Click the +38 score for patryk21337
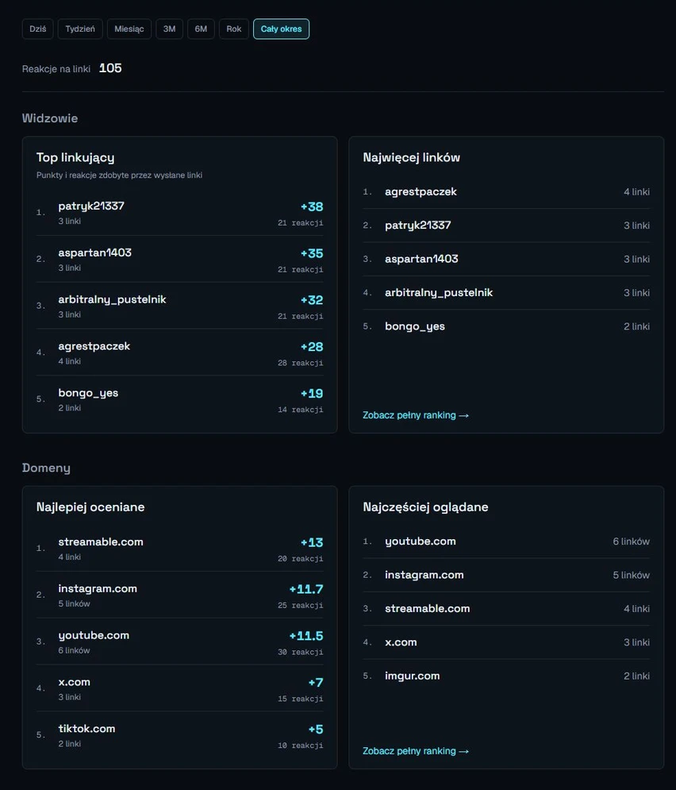 312,206
